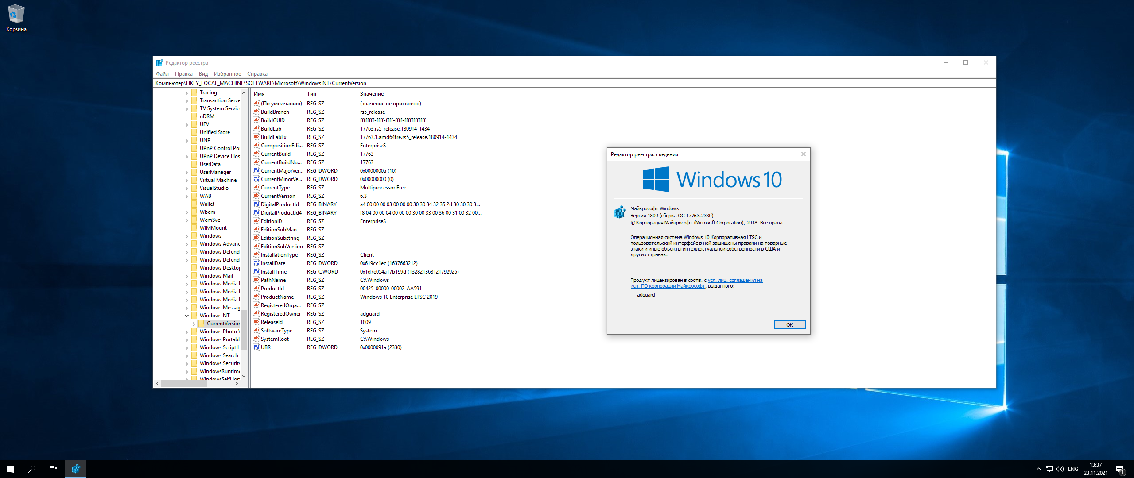The image size is (1134, 478).
Task: Open Task View from the taskbar
Action: click(x=53, y=469)
